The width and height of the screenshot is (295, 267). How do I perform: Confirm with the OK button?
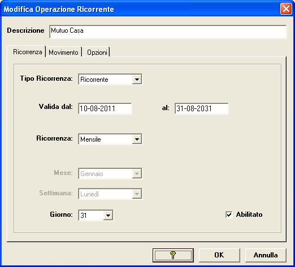click(219, 255)
